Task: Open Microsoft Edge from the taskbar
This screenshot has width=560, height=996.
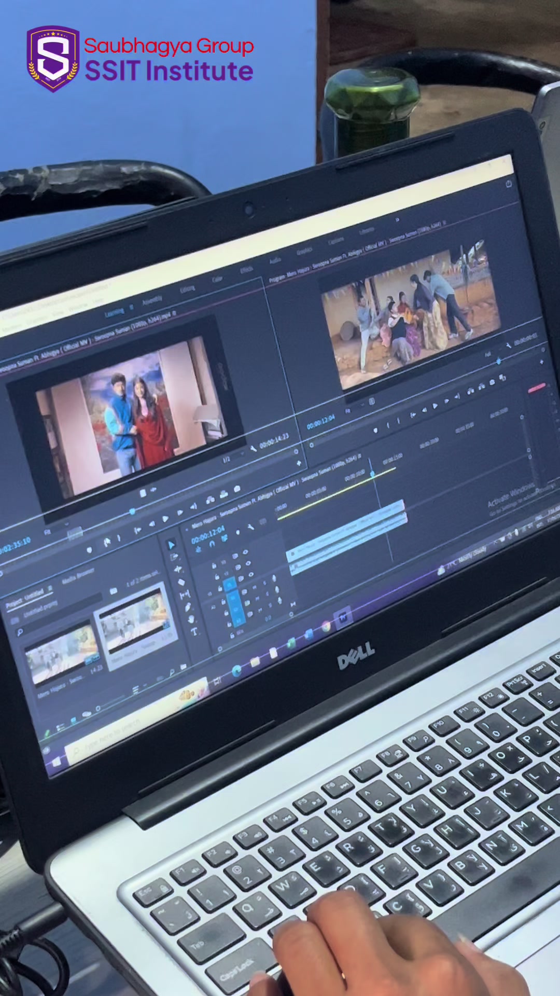Action: [x=236, y=671]
